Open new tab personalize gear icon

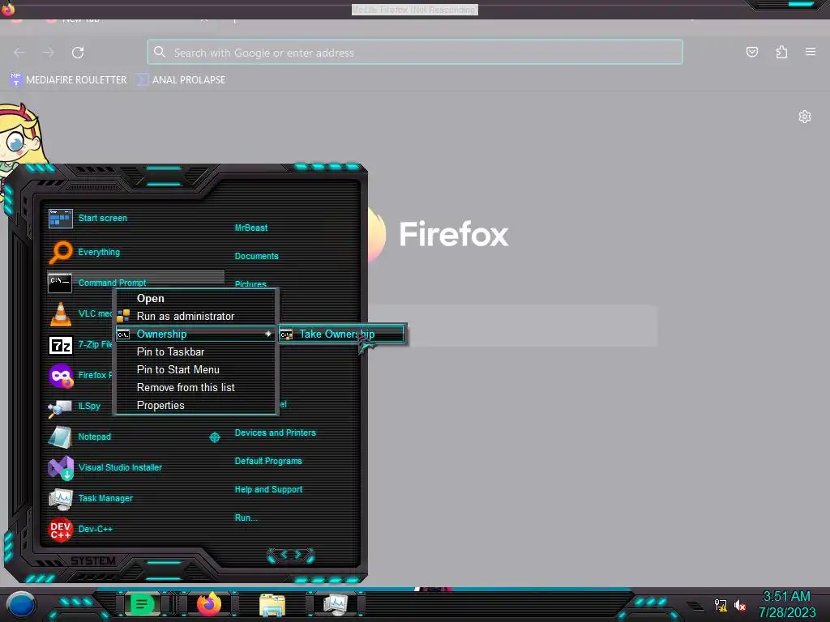click(805, 117)
